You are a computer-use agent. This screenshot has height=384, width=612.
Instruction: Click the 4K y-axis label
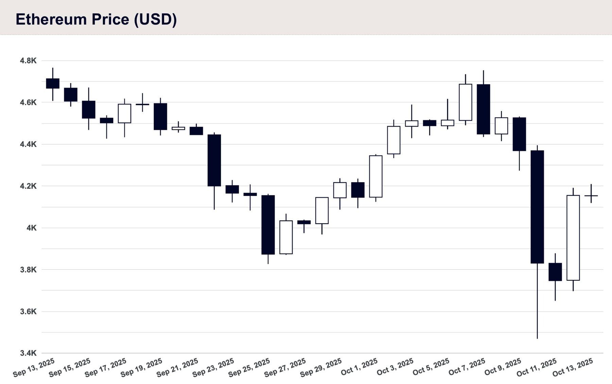pos(32,228)
